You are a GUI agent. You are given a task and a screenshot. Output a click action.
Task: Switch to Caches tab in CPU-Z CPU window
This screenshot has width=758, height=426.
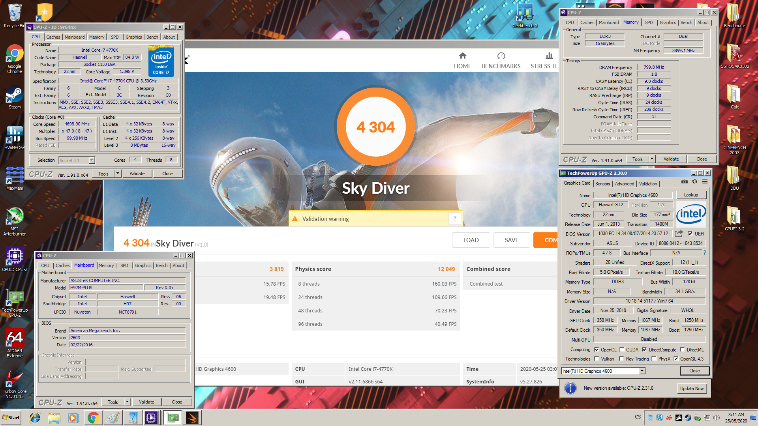(53, 37)
